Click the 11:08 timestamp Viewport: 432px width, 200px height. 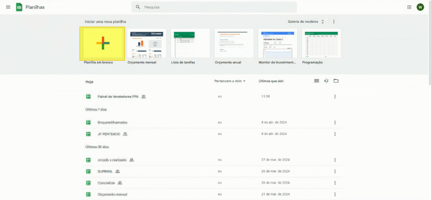[266, 97]
